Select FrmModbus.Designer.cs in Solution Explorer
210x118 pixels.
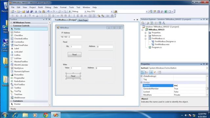(x=165, y=42)
